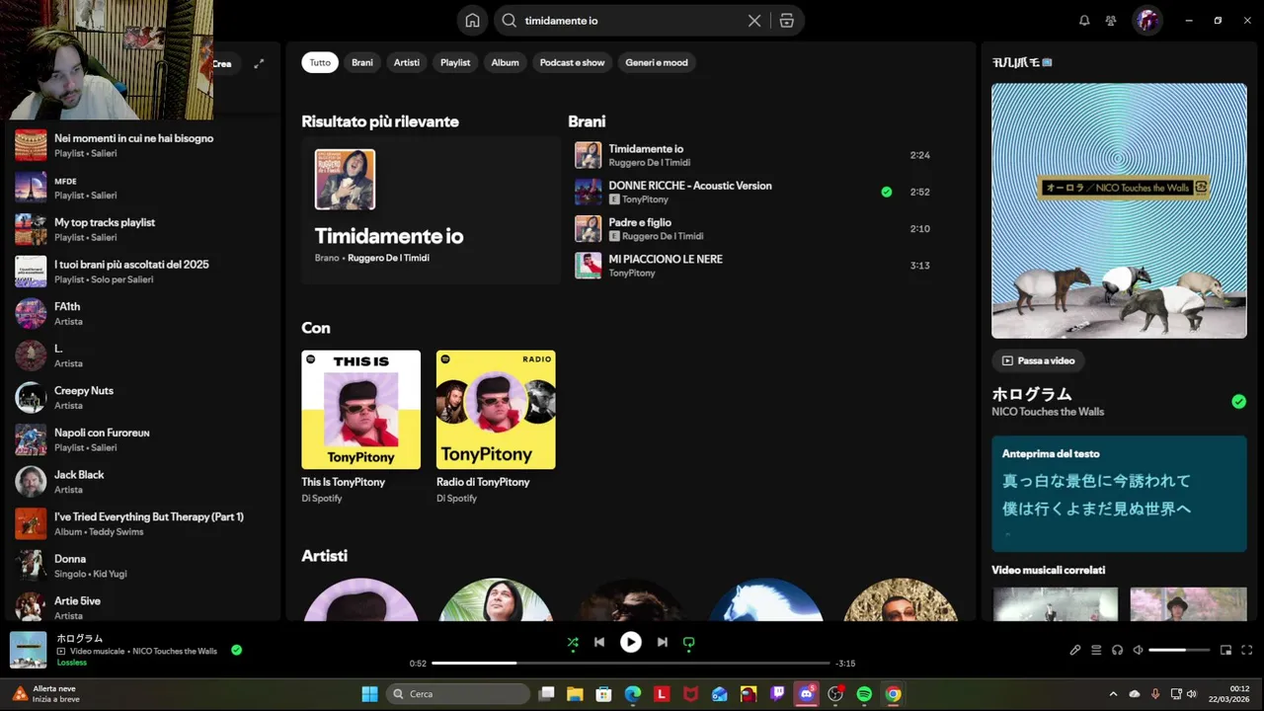Open the FA1th artist in library

coord(142,313)
